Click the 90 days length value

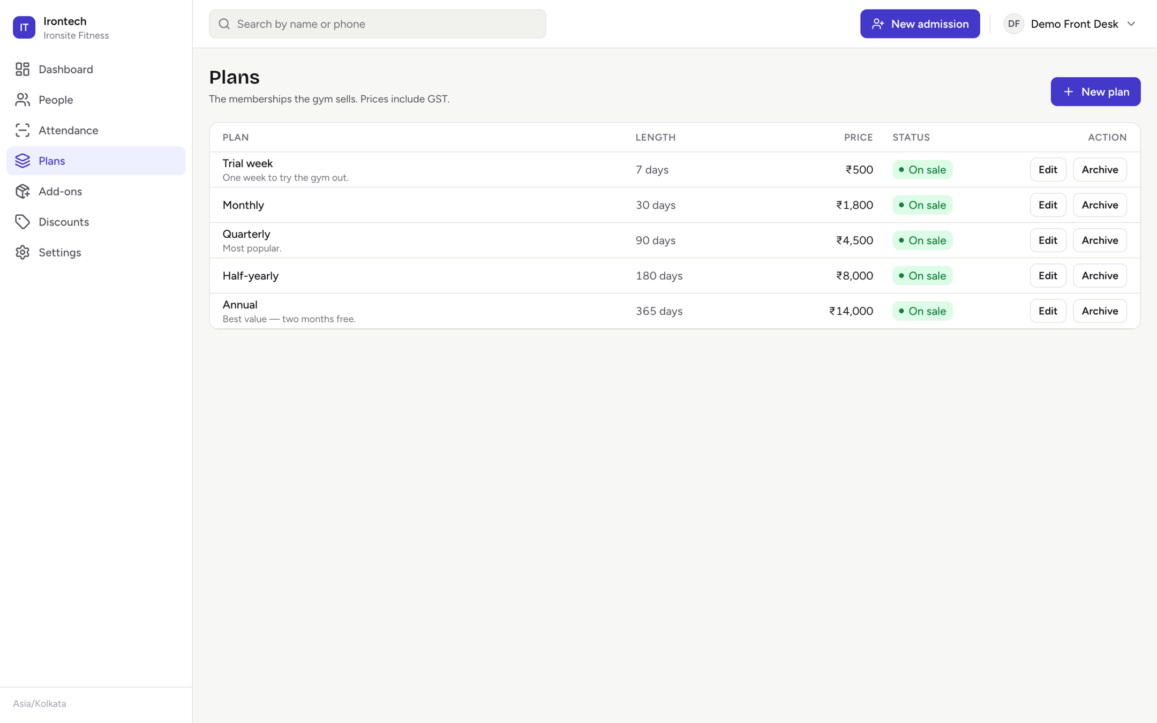click(656, 240)
